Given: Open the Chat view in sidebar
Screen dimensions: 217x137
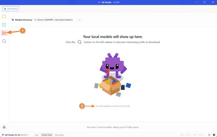Looking at the screenshot, I should 4,17.
